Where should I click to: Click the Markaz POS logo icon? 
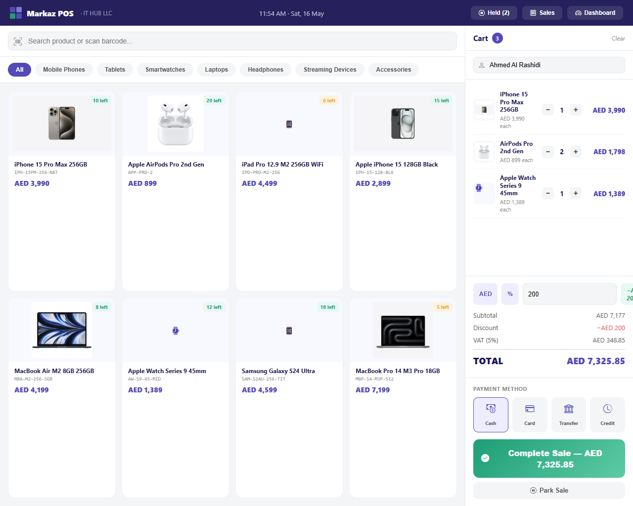tap(16, 13)
